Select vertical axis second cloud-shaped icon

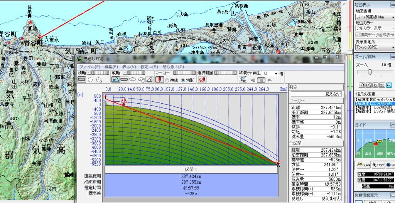(x=141, y=79)
